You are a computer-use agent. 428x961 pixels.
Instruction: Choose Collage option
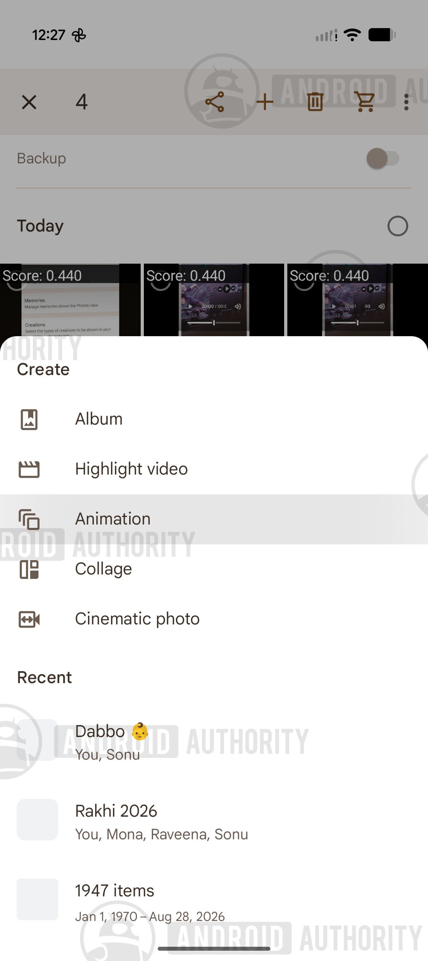pyautogui.click(x=214, y=569)
